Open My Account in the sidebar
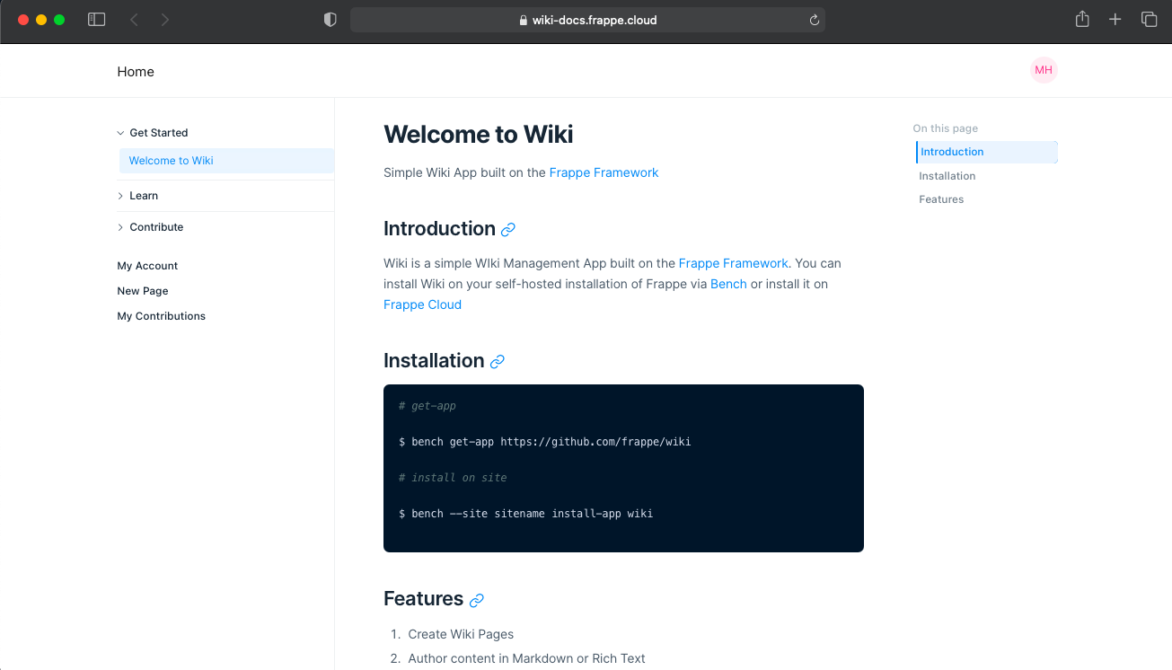 [147, 266]
